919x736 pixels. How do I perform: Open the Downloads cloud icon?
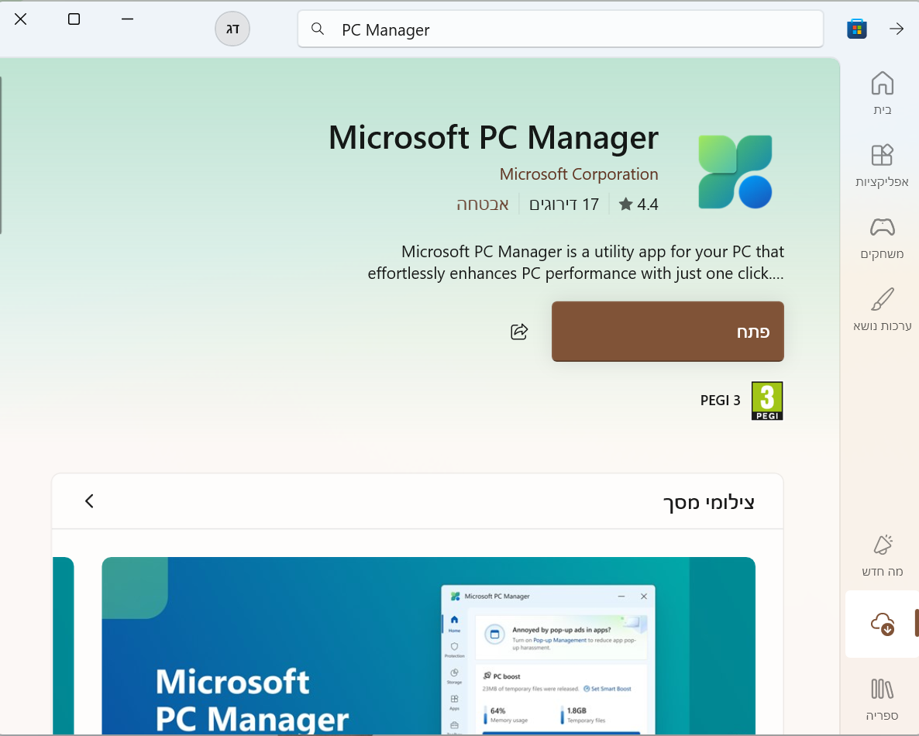882,624
